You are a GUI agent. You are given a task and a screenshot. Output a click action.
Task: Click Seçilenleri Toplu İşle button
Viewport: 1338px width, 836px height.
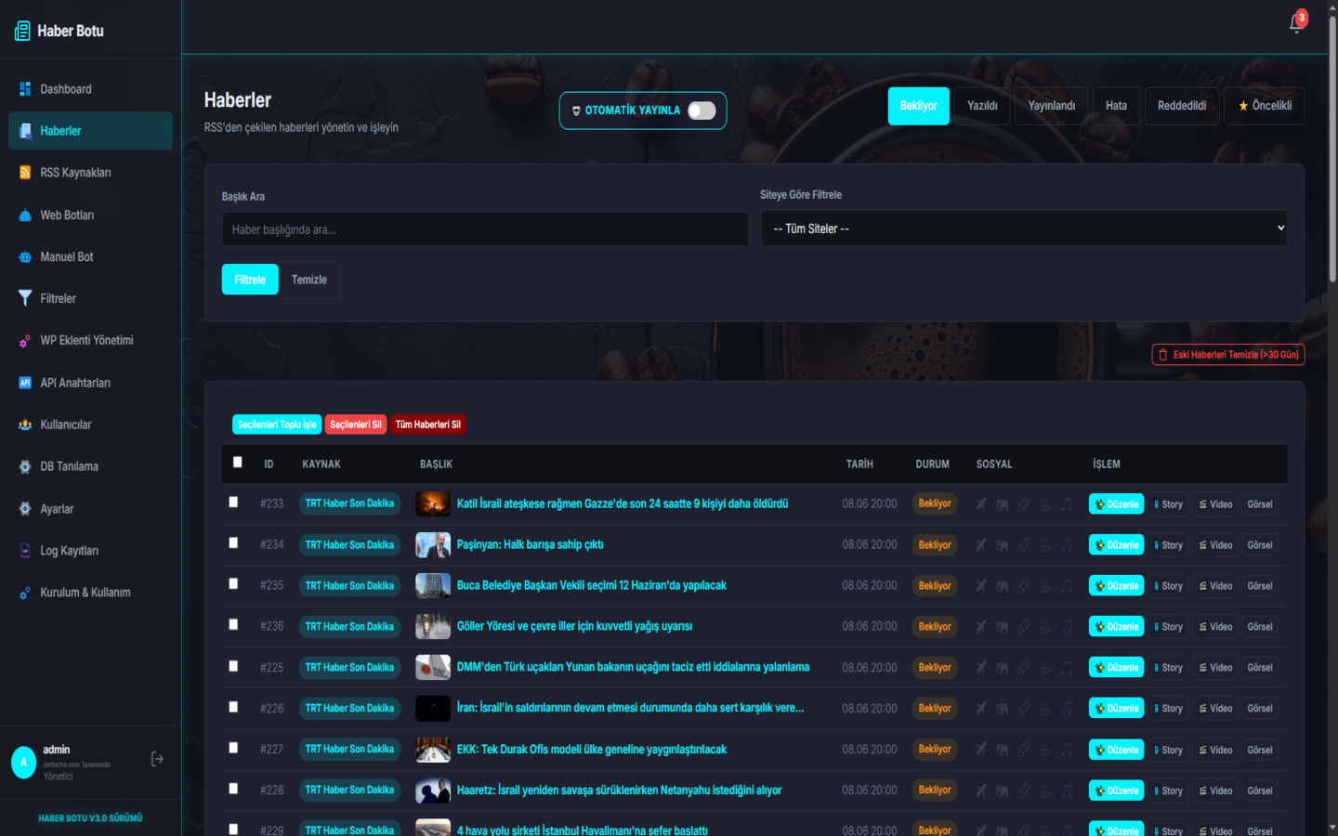[x=277, y=425]
